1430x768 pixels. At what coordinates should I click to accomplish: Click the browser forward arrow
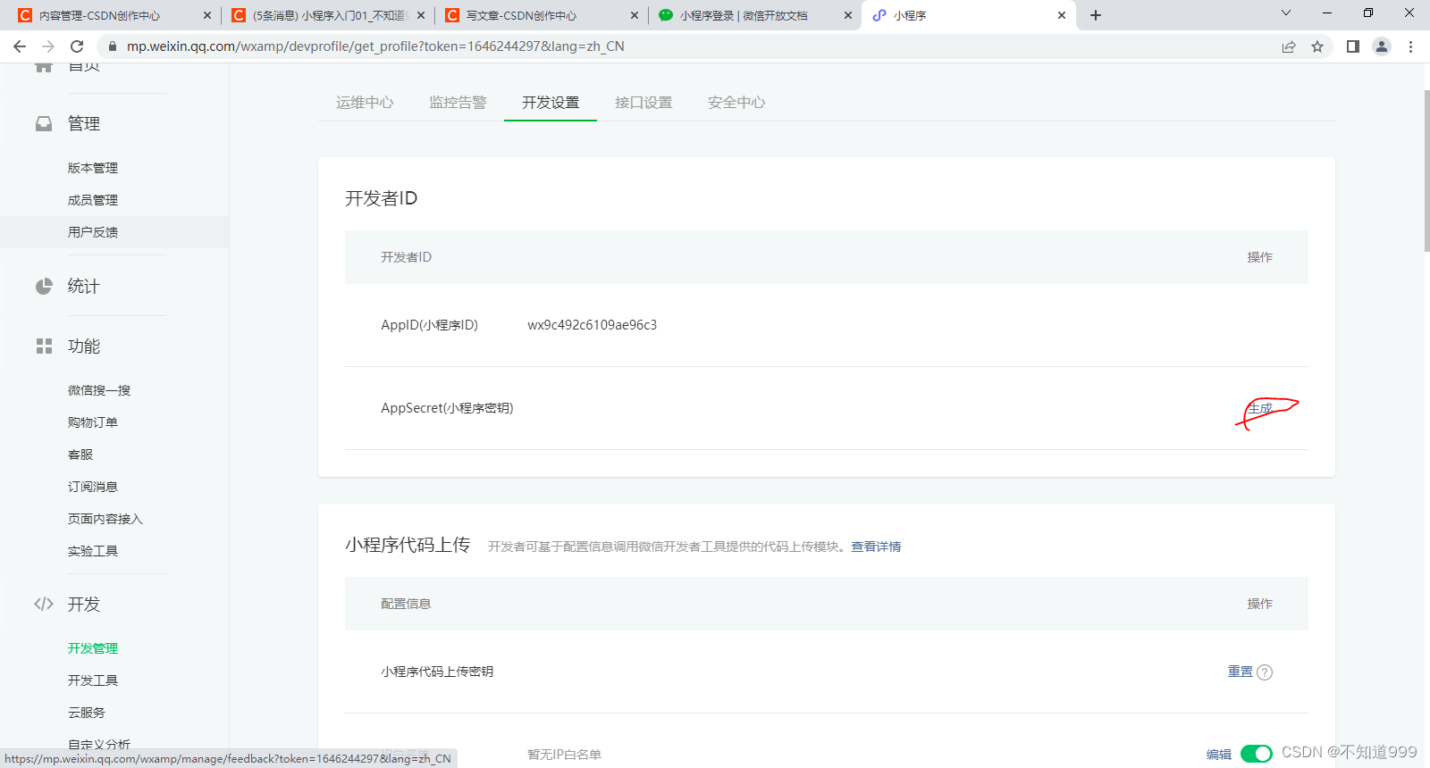(48, 46)
